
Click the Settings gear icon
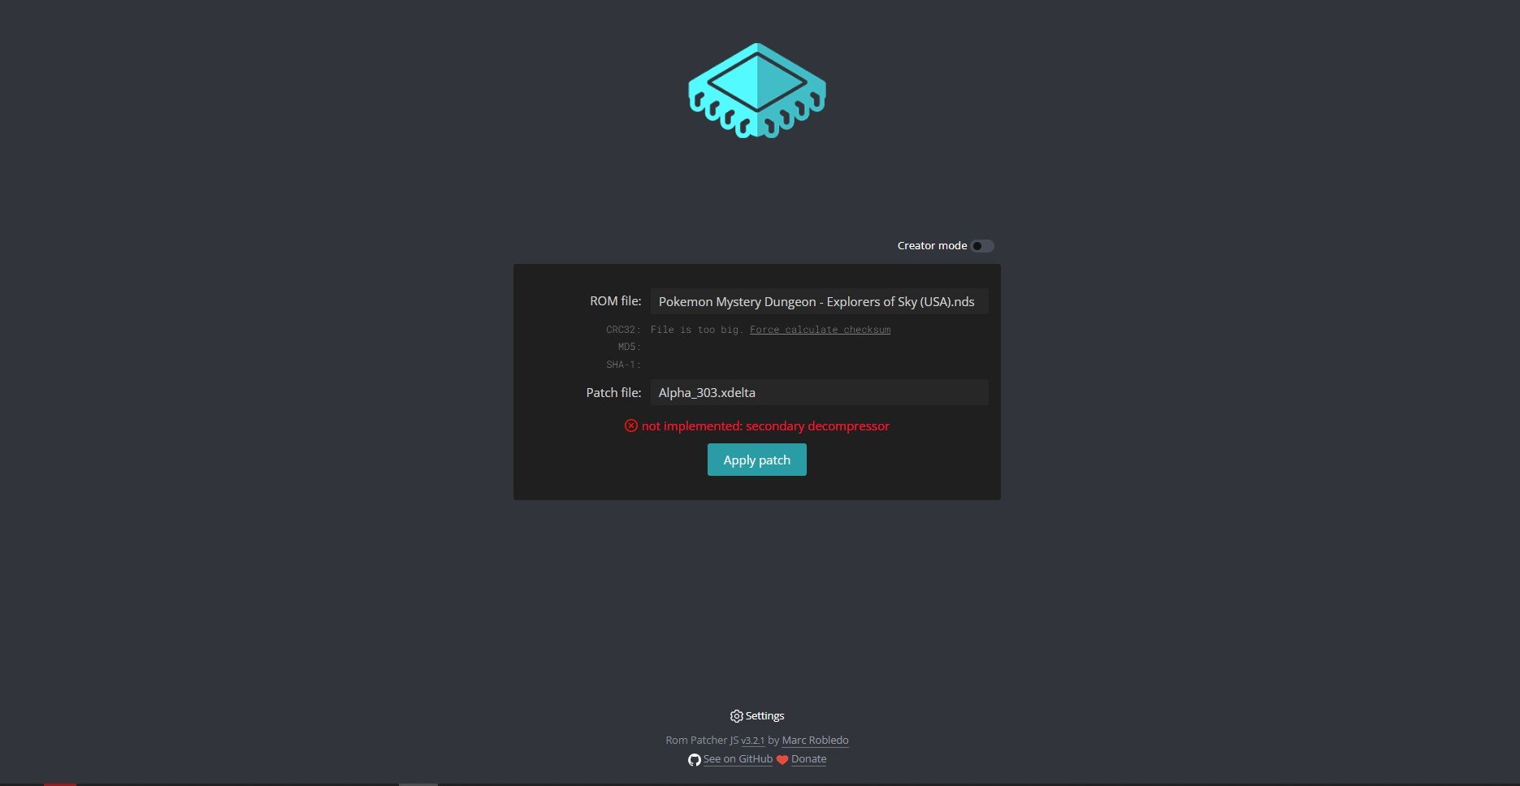[736, 716]
